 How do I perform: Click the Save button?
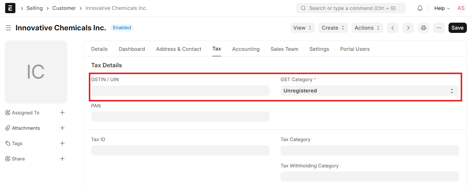457,28
